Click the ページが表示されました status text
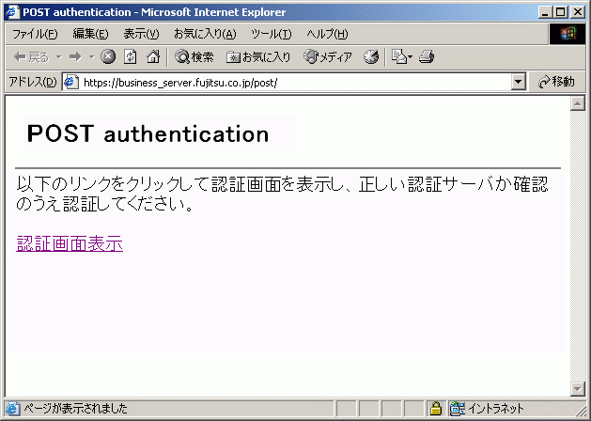Viewport: 591px width, 421px height. [76, 409]
